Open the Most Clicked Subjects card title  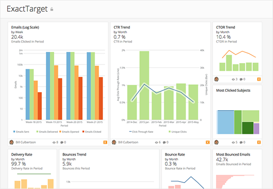[233, 90]
